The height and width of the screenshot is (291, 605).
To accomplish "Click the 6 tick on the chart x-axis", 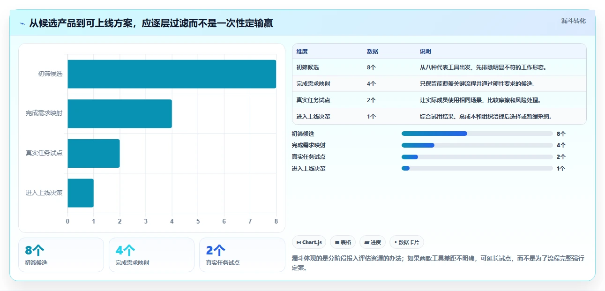I will pyautogui.click(x=224, y=222).
